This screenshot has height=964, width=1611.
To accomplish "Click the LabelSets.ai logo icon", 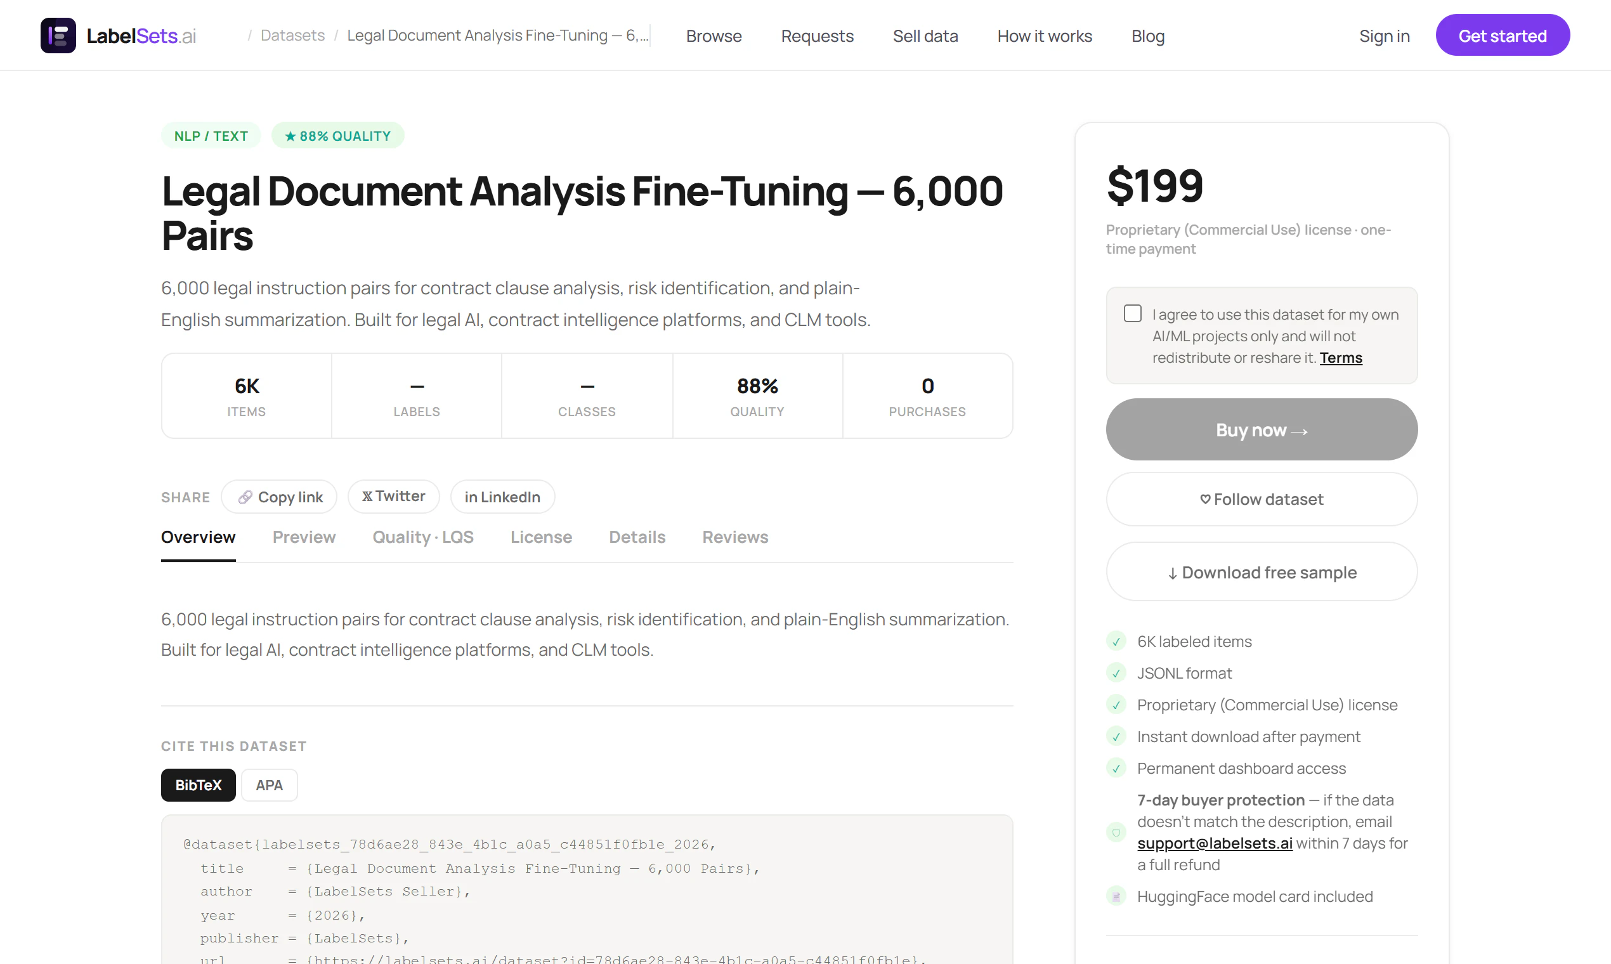I will click(58, 36).
